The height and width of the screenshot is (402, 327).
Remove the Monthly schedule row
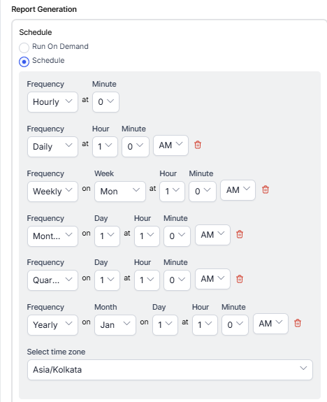coord(240,234)
